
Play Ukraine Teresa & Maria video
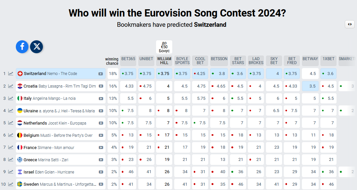point(101,111)
